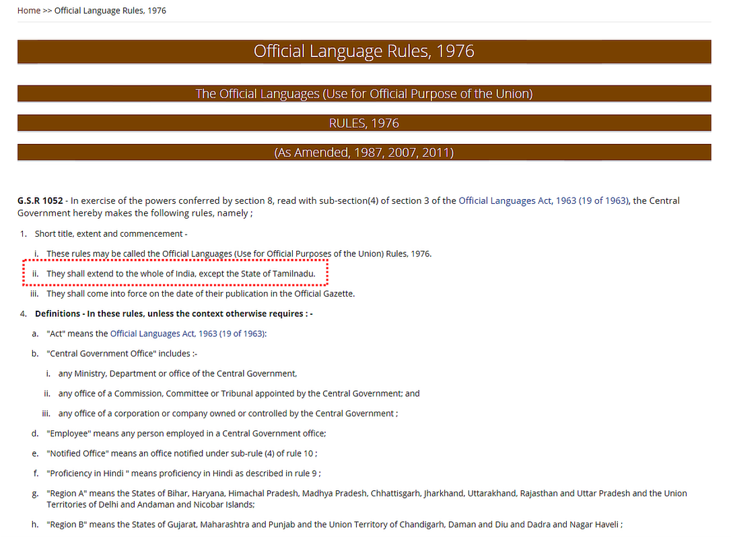This screenshot has width=733, height=538.
Task: Click 'any office of a corporation or company' line
Action: [228, 414]
